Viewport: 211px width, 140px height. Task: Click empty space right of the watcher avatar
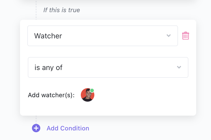point(140,95)
